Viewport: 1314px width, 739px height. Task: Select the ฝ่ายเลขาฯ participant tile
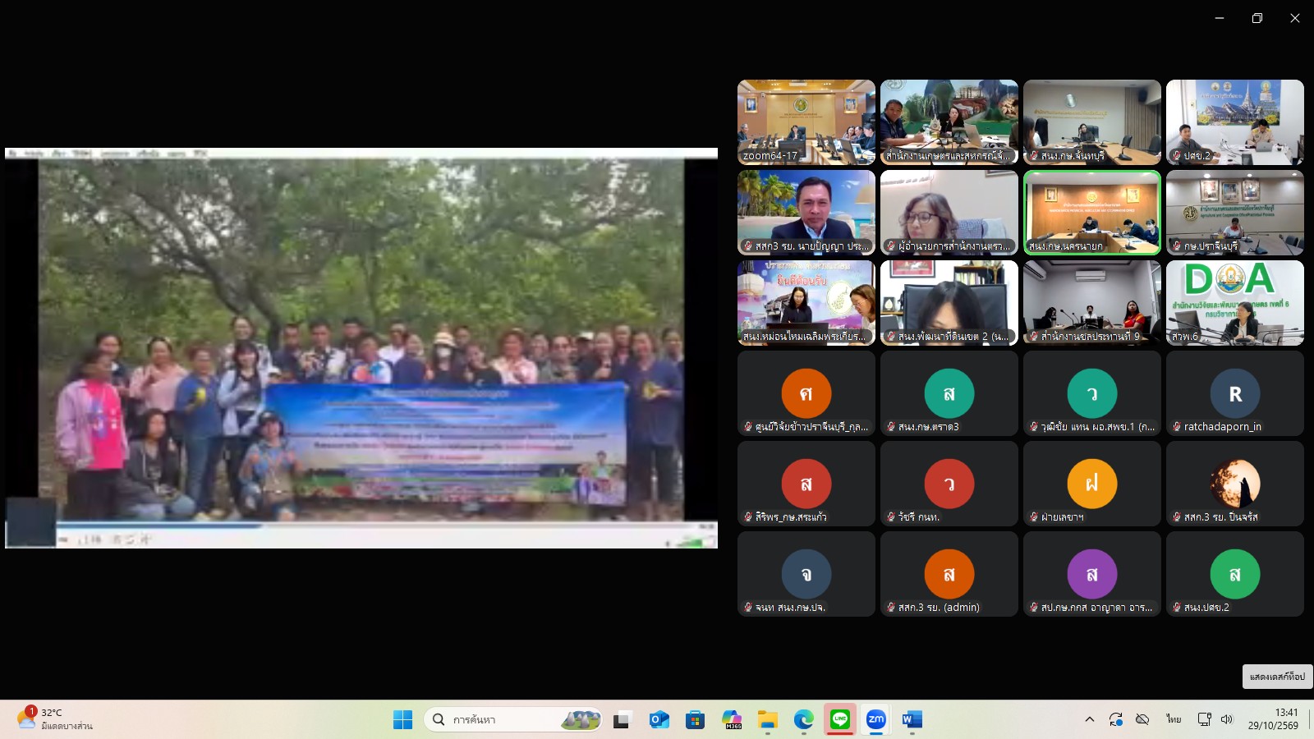1092,484
